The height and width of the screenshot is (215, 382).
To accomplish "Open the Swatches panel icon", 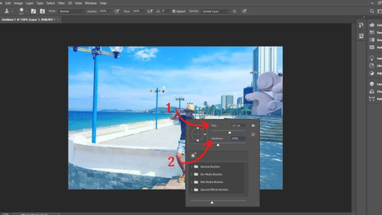I will 372,32.
